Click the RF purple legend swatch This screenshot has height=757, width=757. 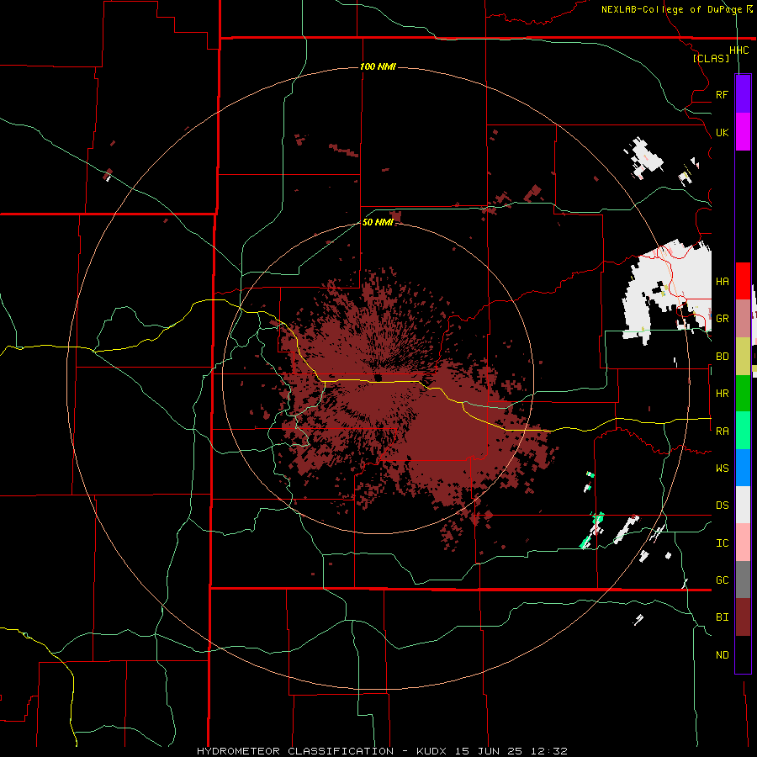click(743, 94)
